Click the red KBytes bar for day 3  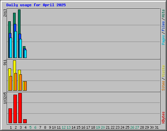click(x=20, y=108)
